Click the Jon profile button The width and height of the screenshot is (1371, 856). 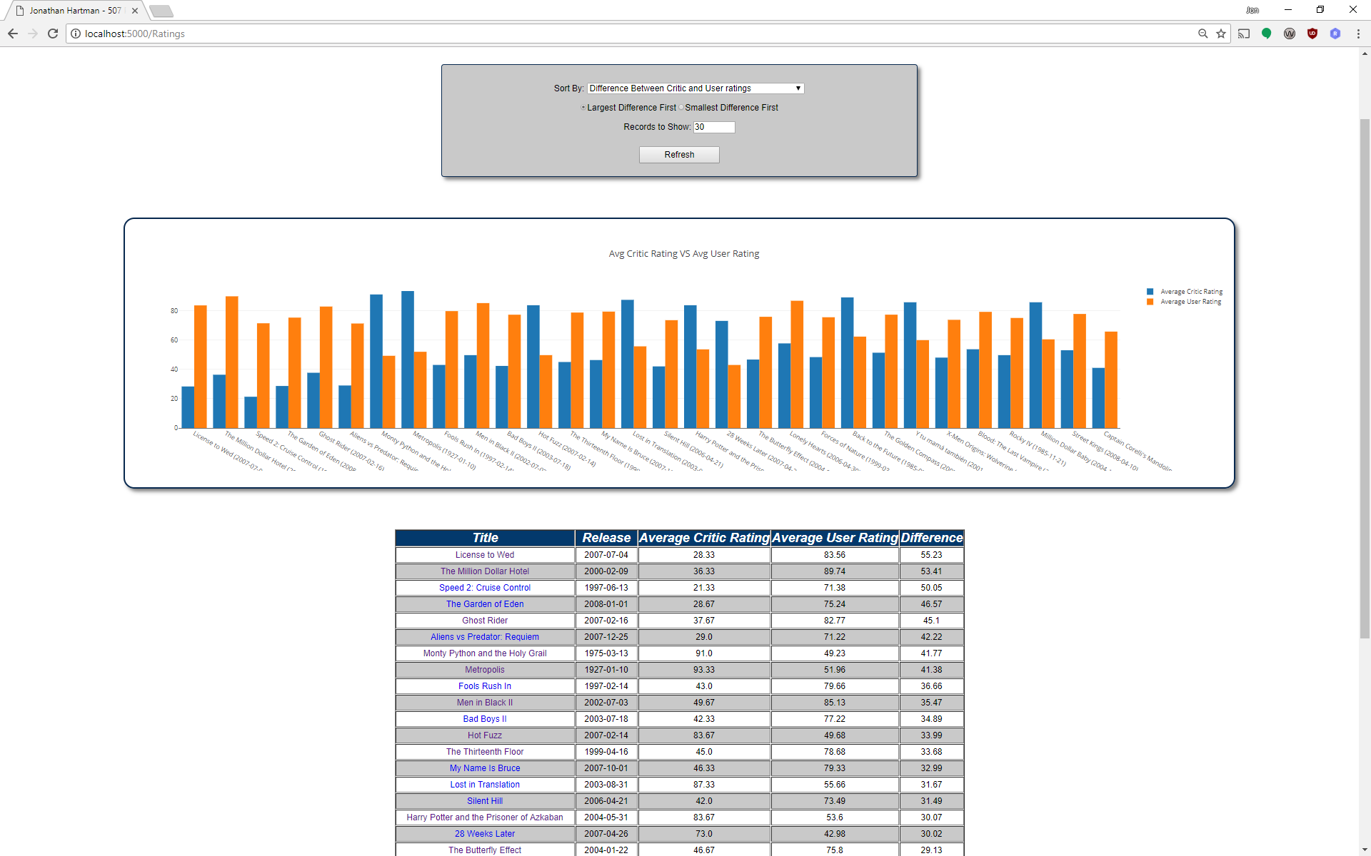click(x=1252, y=10)
